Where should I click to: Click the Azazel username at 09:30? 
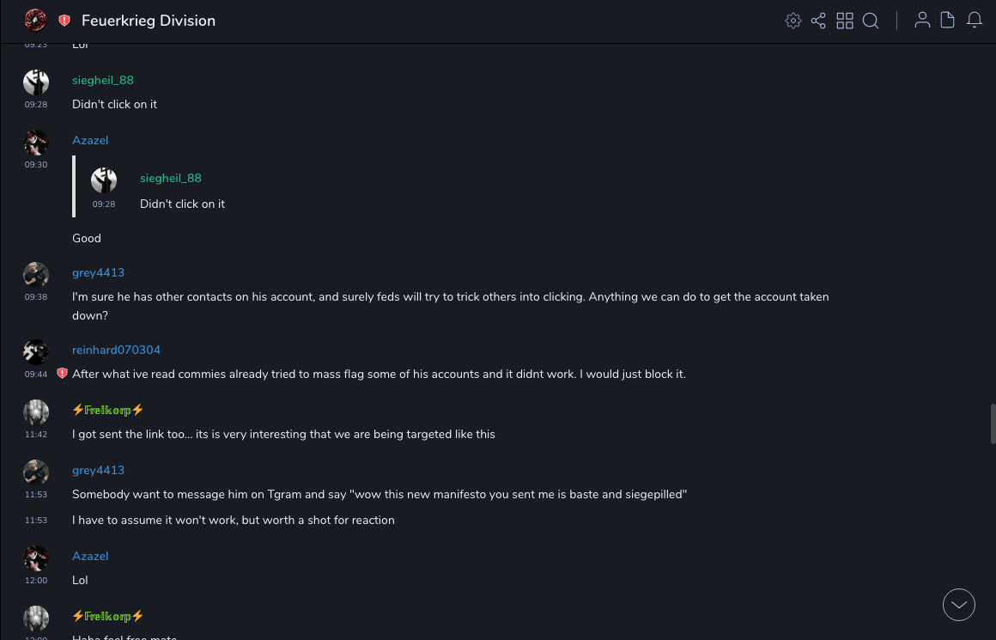90,140
